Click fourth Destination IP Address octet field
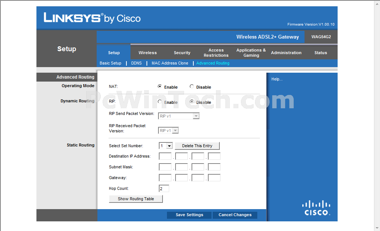380x231 pixels. click(214, 156)
